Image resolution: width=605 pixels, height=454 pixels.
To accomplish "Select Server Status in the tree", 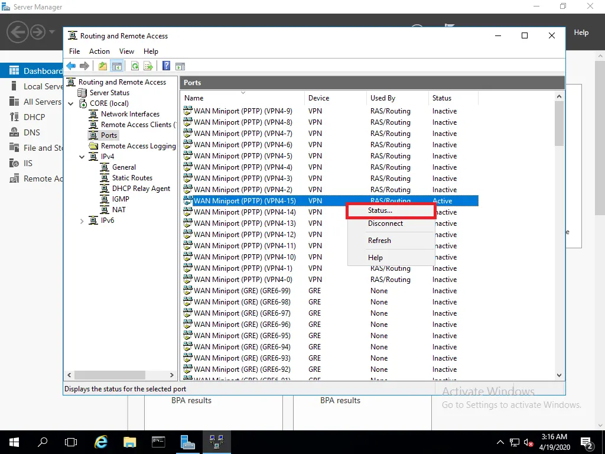I will point(109,93).
